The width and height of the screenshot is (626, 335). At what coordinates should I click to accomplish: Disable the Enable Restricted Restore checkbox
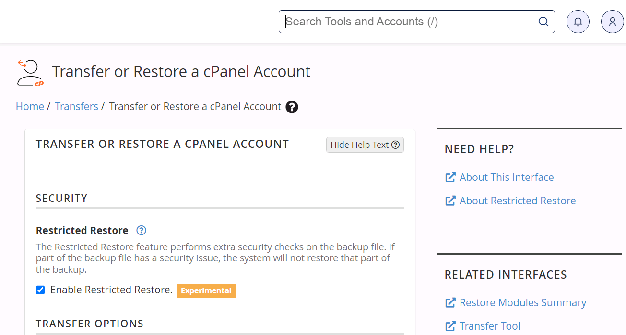click(40, 290)
